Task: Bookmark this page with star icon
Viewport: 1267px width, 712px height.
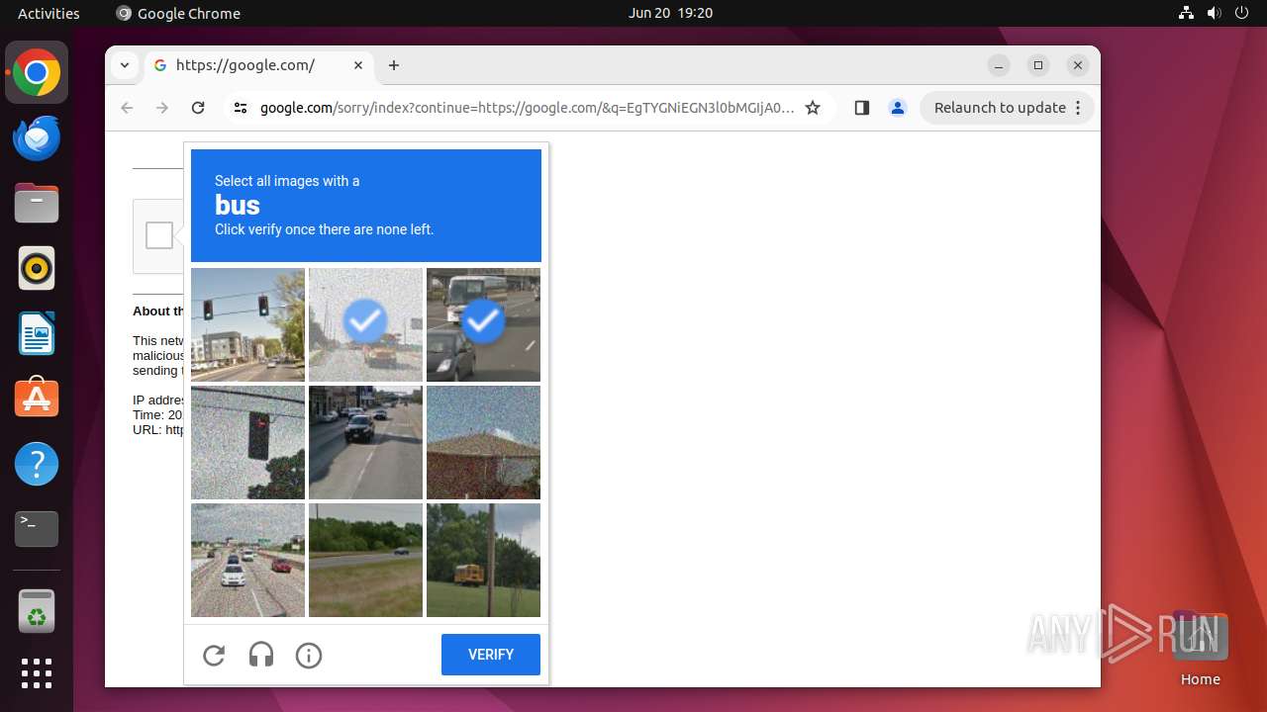Action: (x=813, y=108)
